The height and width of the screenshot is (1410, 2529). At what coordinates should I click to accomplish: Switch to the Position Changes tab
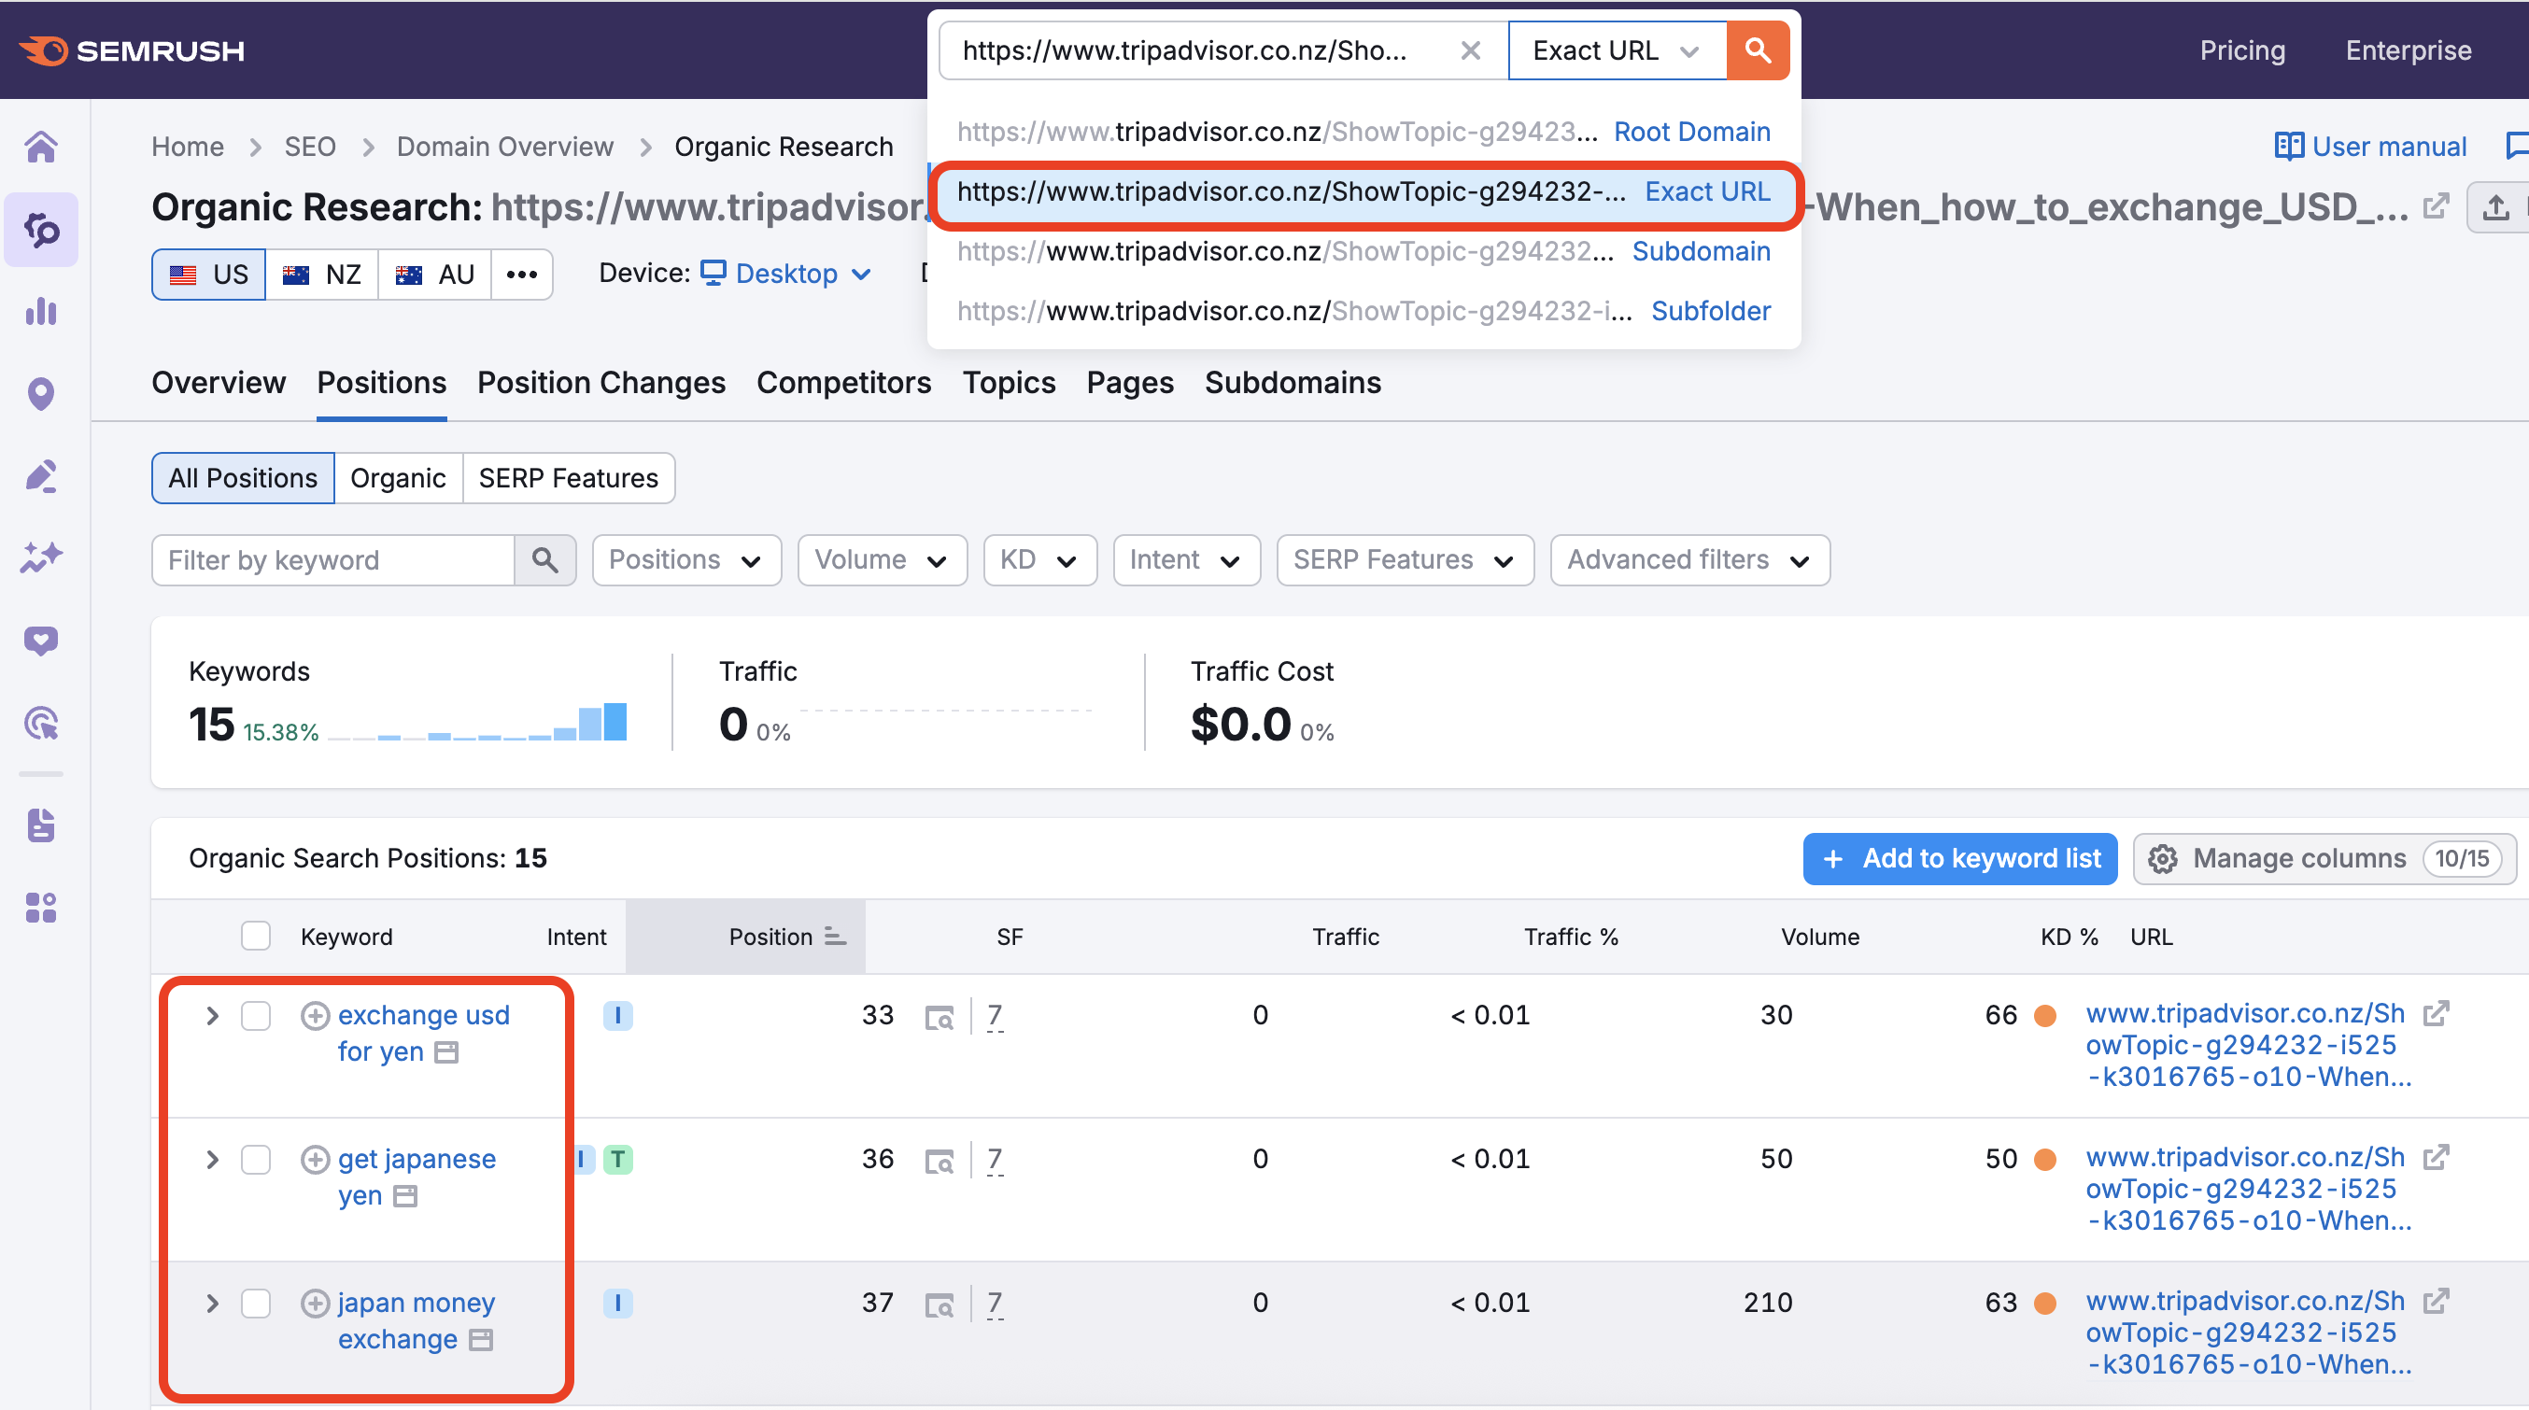coord(600,383)
